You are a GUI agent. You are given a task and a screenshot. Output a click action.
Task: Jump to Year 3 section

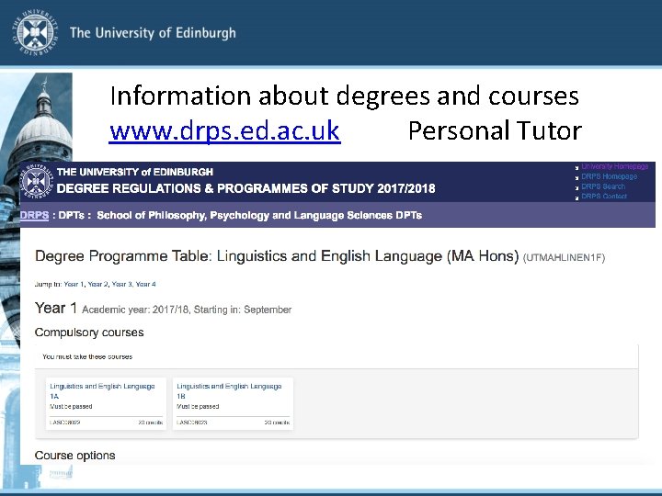121,284
